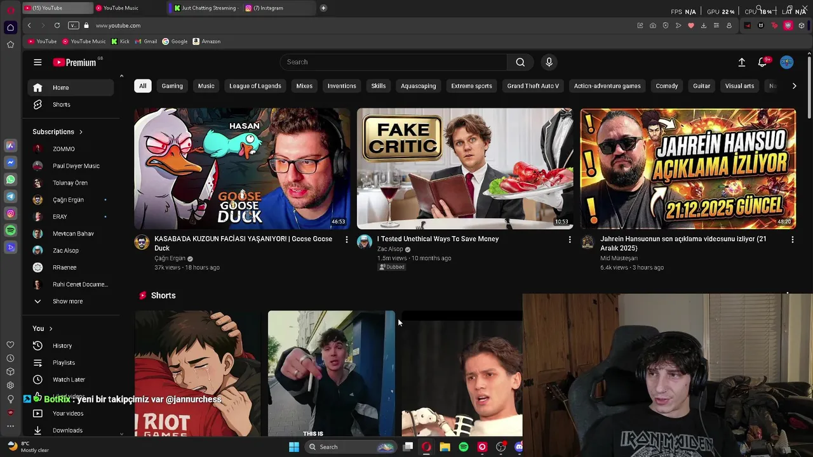Open Playlists in the sidebar
The height and width of the screenshot is (457, 813).
[71, 362]
